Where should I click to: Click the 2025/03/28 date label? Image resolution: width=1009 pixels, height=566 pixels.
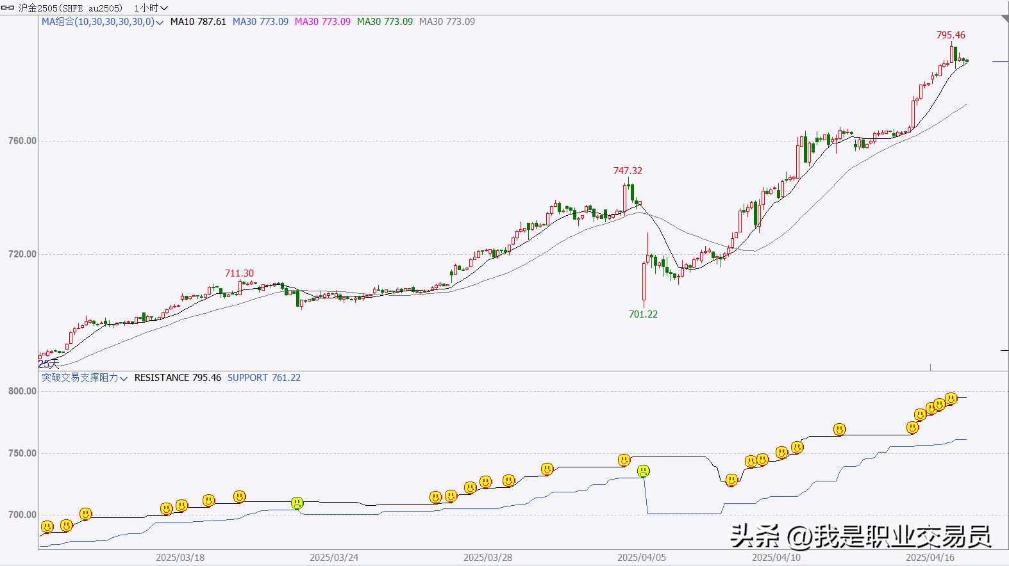488,558
